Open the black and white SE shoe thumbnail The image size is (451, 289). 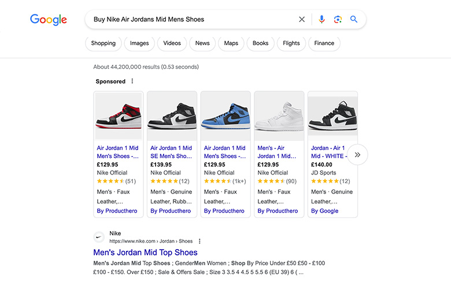pyautogui.click(x=172, y=116)
